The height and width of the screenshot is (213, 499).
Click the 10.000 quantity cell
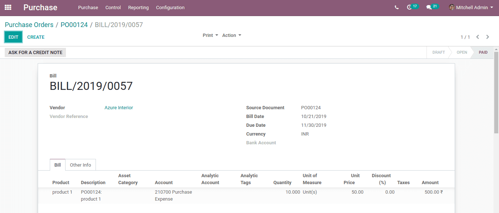click(293, 192)
